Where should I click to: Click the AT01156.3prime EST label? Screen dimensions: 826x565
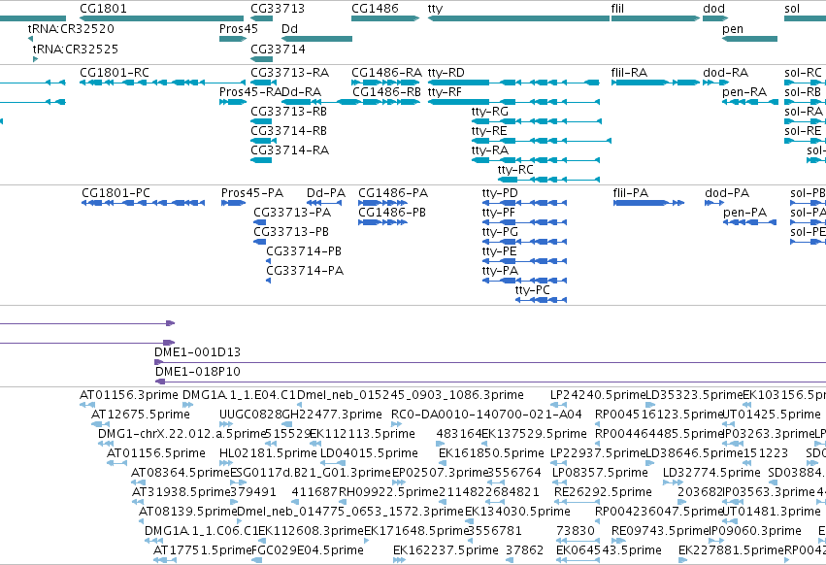[x=129, y=395]
